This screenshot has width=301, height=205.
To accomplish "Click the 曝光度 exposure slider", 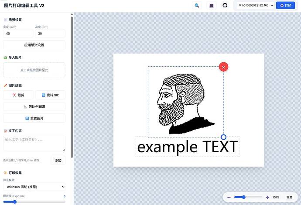I will (x=34, y=202).
